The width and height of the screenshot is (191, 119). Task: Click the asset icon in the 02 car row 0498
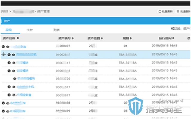click(8, 103)
